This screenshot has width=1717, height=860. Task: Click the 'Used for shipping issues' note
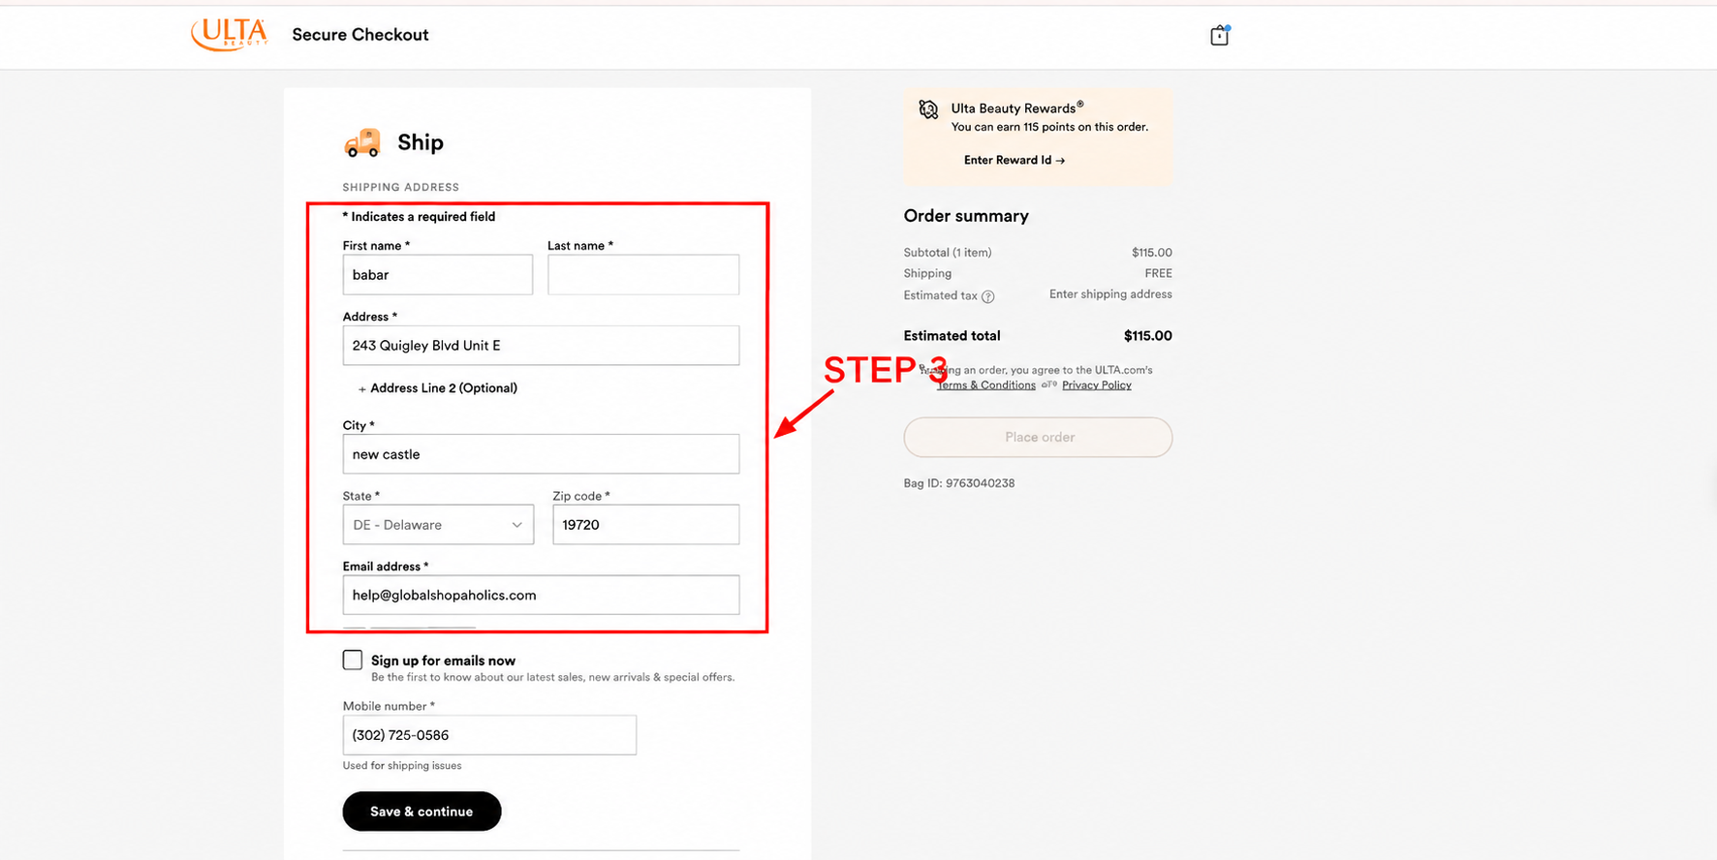pos(402,766)
